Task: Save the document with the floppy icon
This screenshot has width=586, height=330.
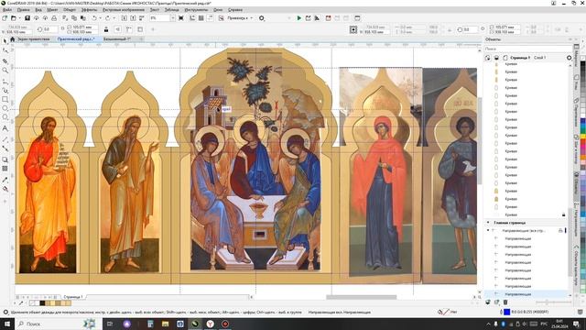Action: coord(27,18)
